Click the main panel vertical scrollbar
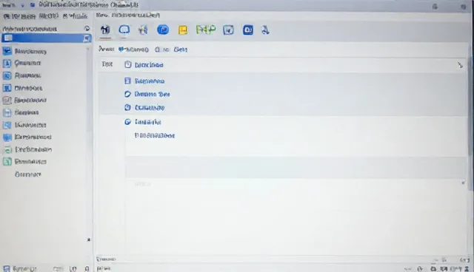474x272 pixels. pos(470,123)
